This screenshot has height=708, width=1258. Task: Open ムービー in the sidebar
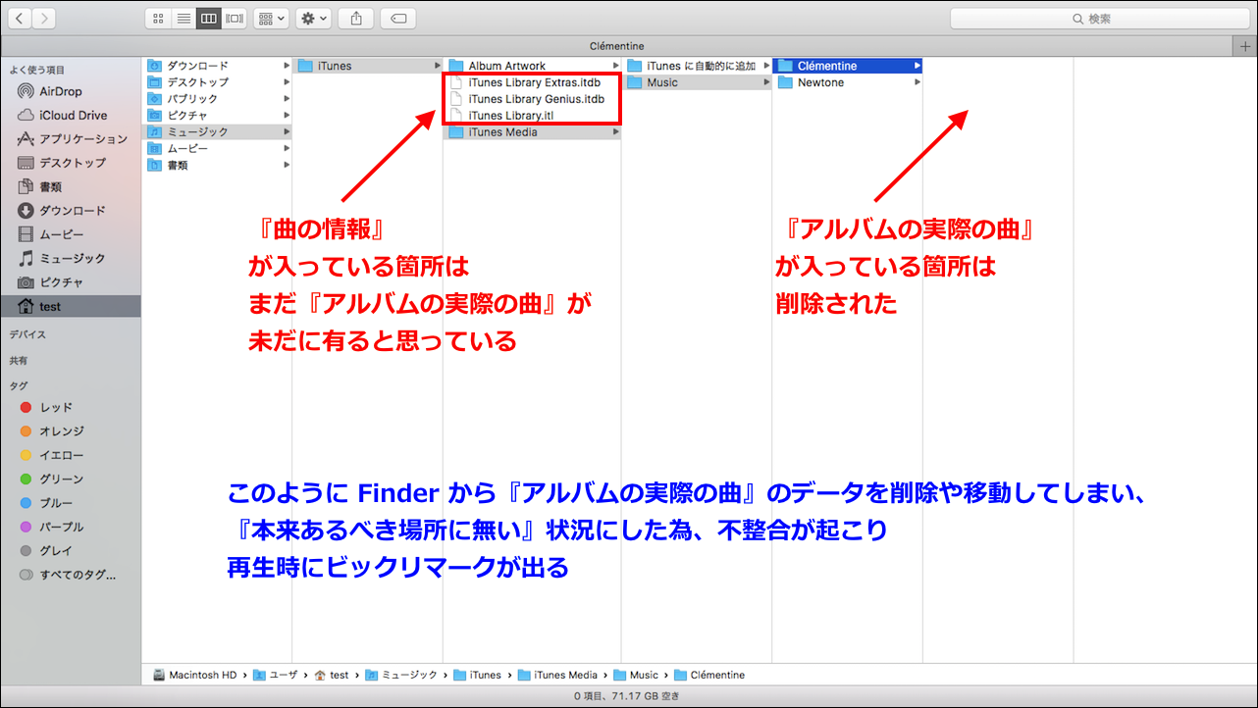point(71,234)
